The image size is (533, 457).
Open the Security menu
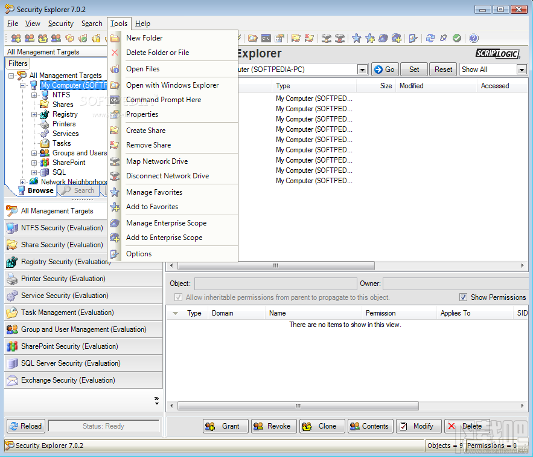(61, 24)
